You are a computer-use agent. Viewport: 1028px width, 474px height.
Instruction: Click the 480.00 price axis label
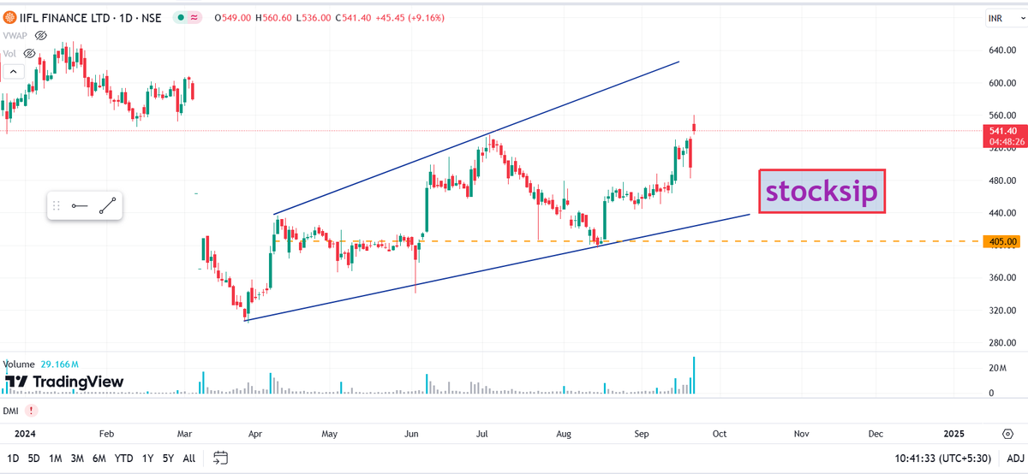click(x=1001, y=181)
